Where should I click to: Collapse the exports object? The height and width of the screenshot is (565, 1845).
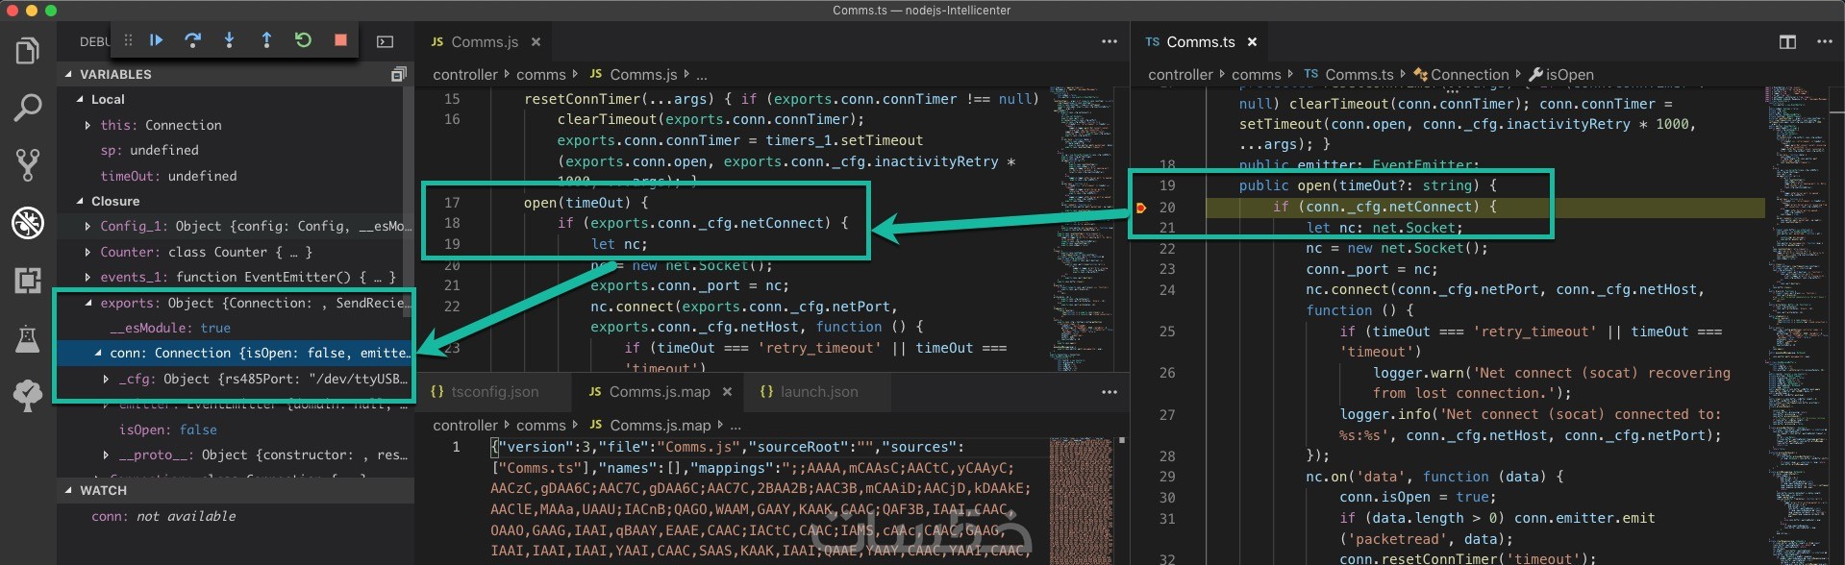(88, 303)
